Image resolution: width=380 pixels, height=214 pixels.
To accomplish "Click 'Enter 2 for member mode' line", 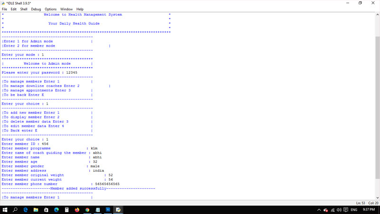I will click(x=29, y=46).
